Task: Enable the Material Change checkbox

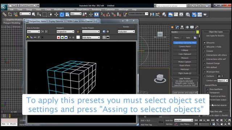Action: point(204,63)
